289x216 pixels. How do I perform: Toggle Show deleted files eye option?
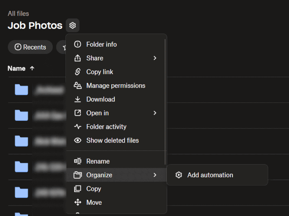coord(112,140)
